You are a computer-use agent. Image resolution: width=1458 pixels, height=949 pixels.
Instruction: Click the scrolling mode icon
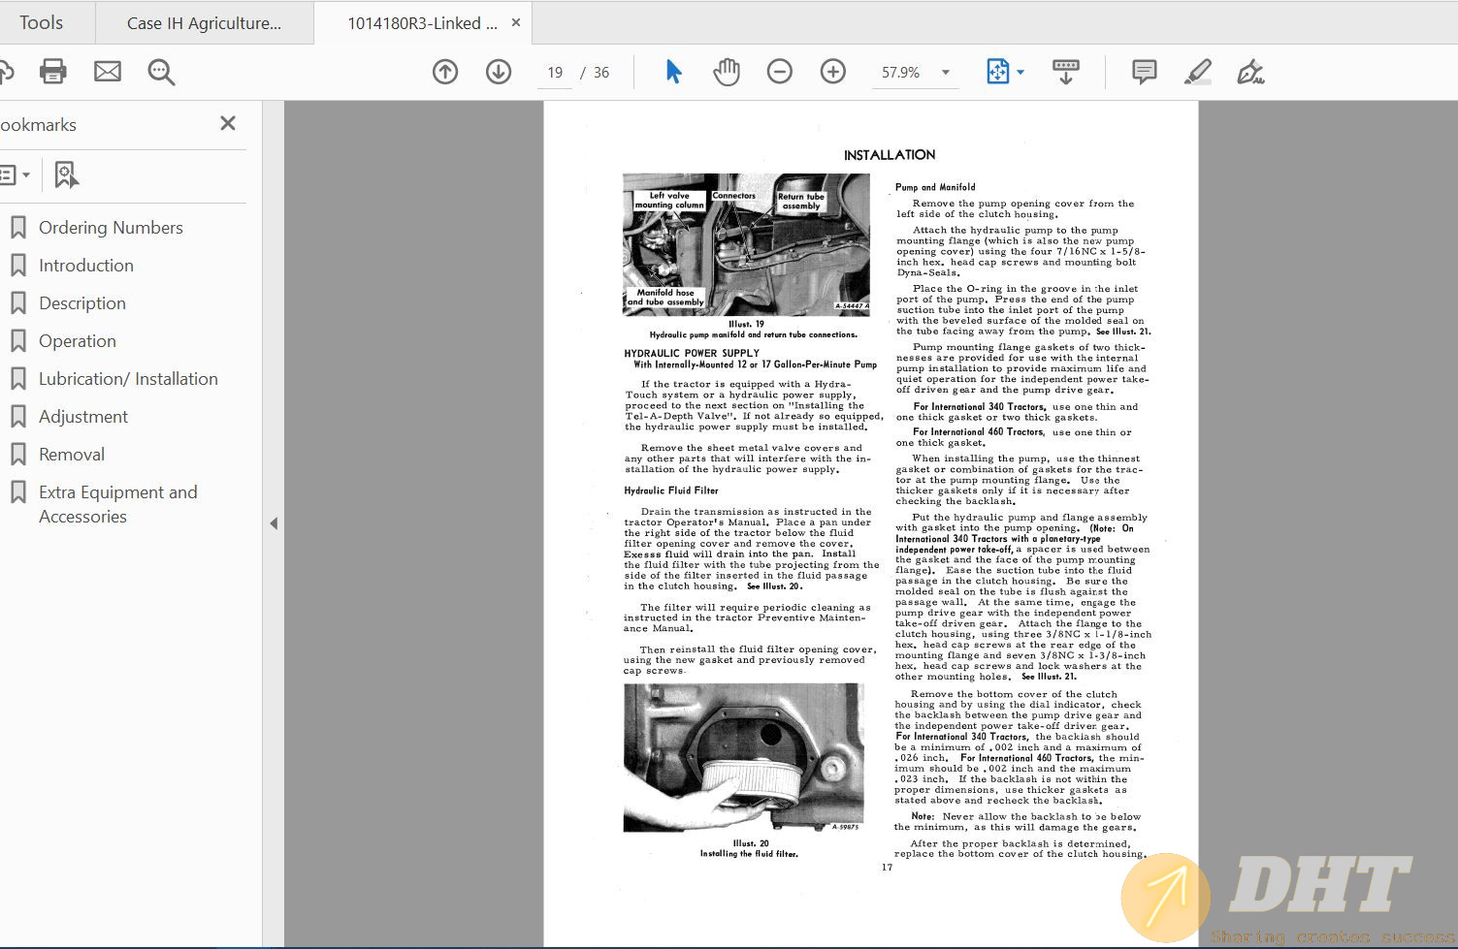tap(1065, 72)
